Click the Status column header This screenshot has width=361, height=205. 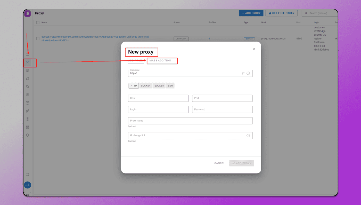click(x=177, y=22)
